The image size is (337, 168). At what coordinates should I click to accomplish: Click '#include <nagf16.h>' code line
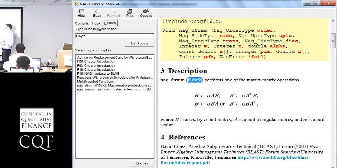192,22
